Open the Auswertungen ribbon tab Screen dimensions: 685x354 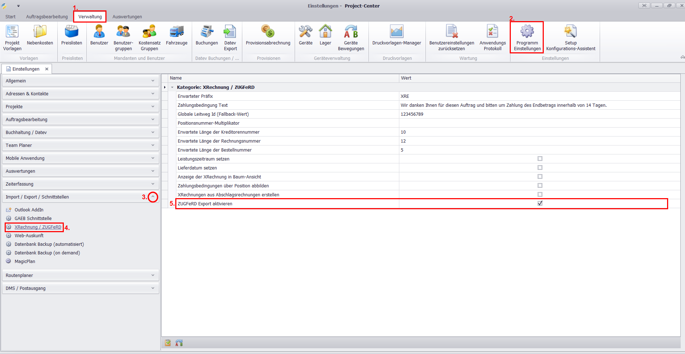(x=127, y=17)
